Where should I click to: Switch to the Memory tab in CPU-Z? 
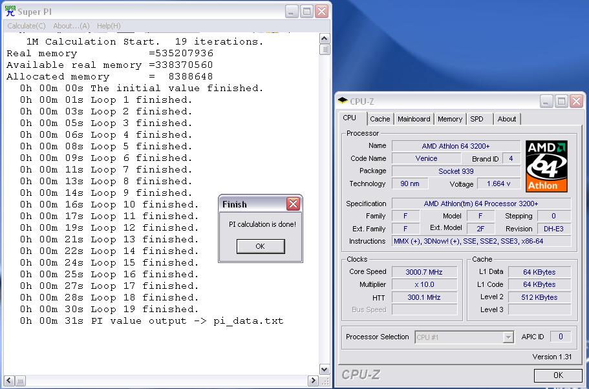coord(449,119)
